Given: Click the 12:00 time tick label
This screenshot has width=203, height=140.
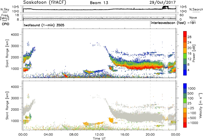Looking at the screenshot, I should (x=99, y=135).
